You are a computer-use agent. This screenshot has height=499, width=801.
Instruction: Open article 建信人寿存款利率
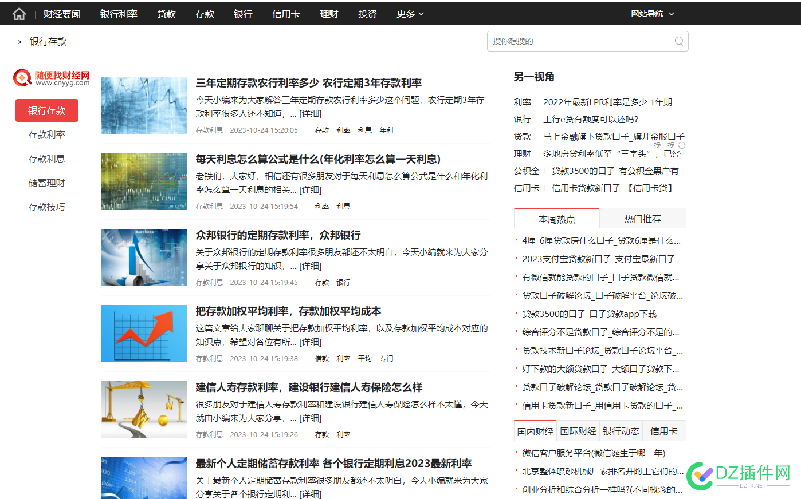point(309,387)
